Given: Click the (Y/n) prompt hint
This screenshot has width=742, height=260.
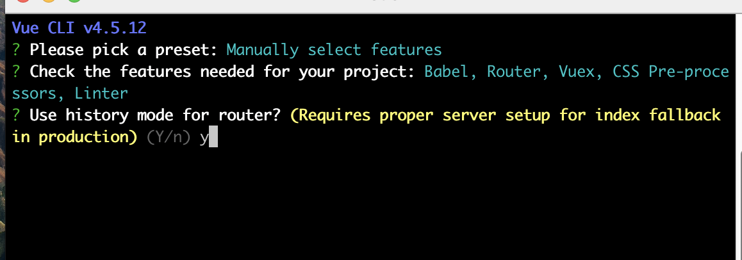Looking at the screenshot, I should (169, 137).
